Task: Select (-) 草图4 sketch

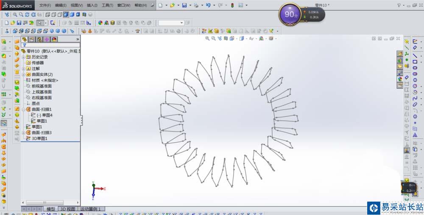Action: (42, 115)
